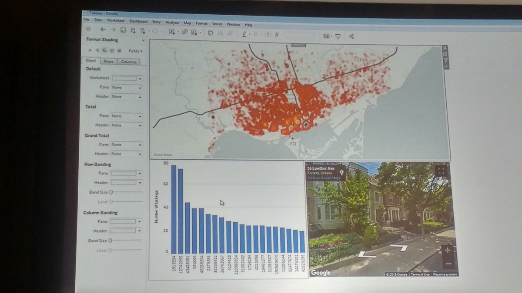Open the File menu

(87, 20)
